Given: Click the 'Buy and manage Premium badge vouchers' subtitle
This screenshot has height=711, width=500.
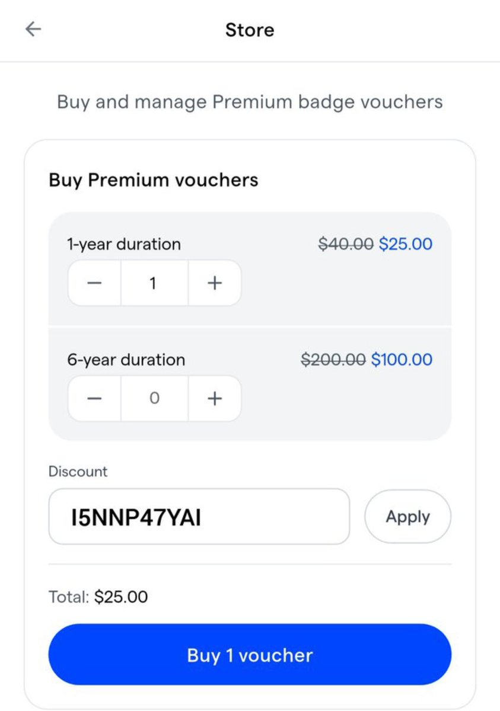Looking at the screenshot, I should [x=250, y=102].
